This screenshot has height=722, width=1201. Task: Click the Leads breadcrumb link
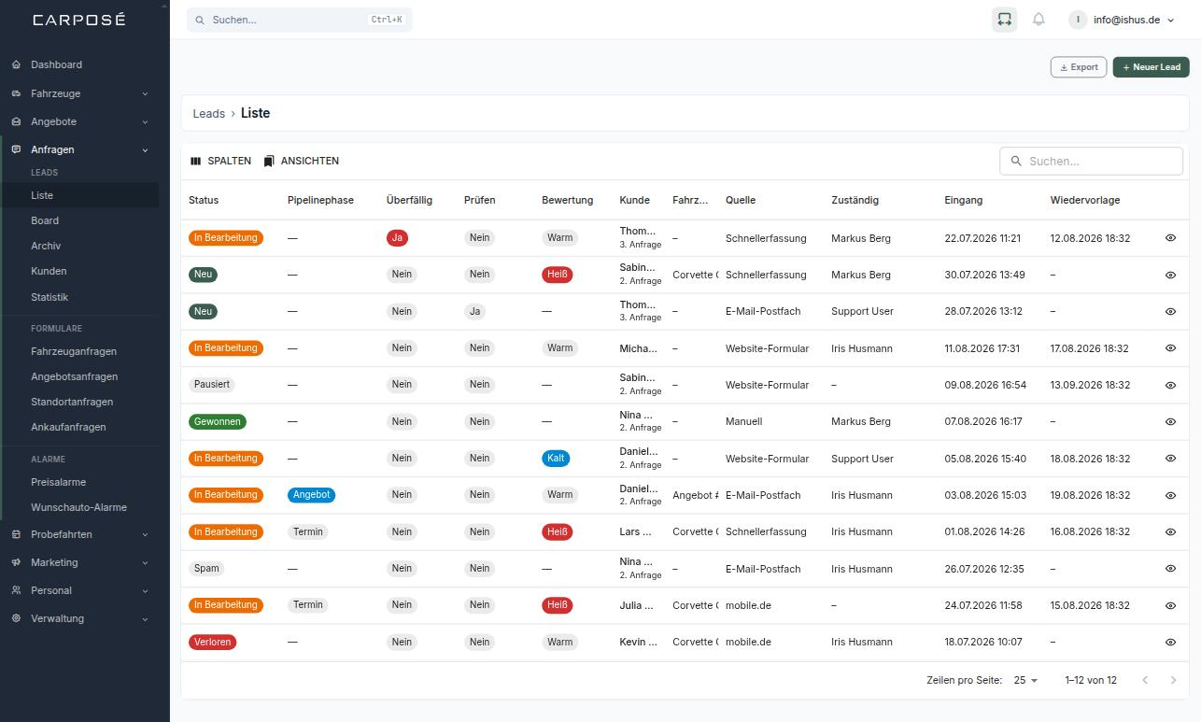coord(209,113)
